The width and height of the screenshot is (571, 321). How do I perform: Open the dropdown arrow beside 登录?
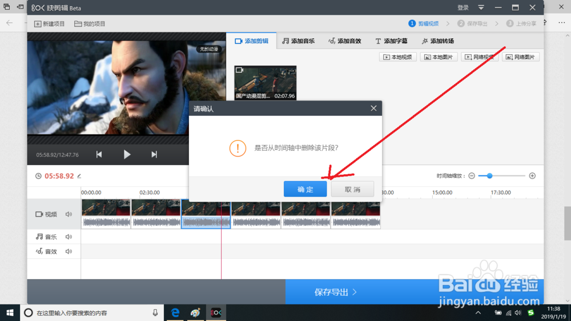pos(481,7)
